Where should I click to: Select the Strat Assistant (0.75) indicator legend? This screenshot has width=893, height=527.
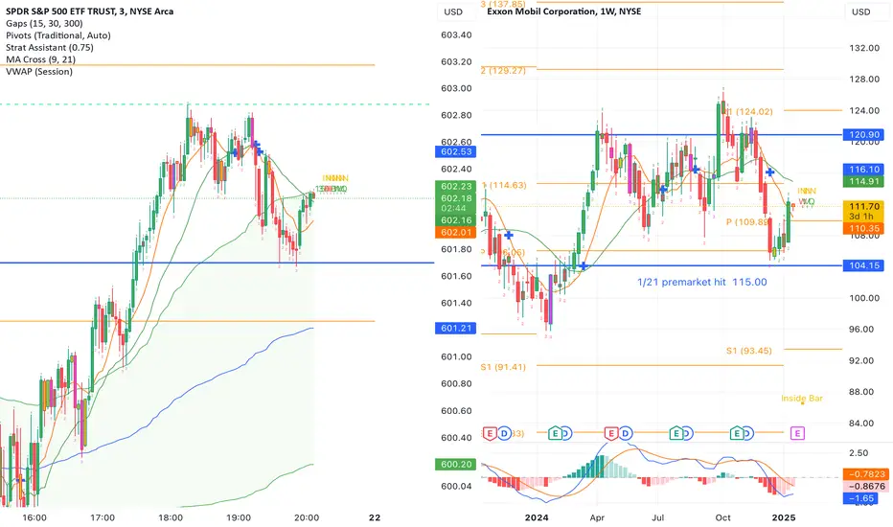pos(50,47)
